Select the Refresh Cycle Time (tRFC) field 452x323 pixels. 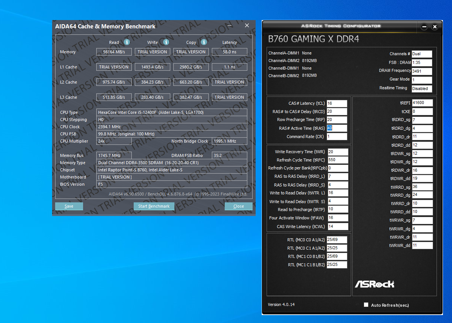click(x=338, y=160)
